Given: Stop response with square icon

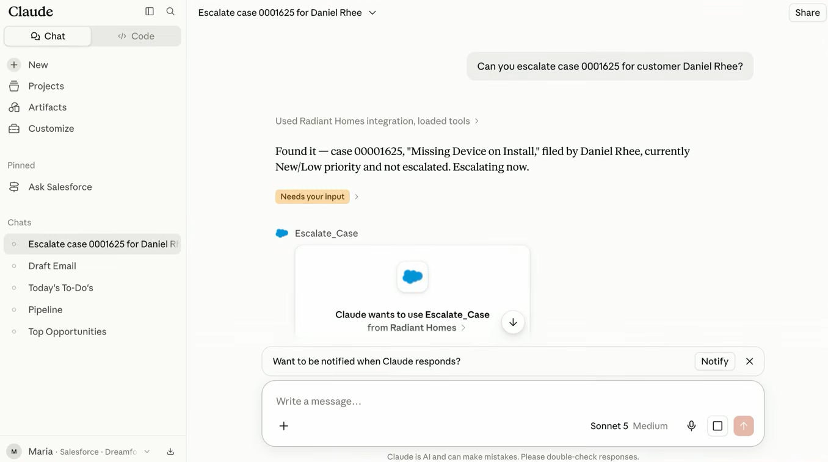Looking at the screenshot, I should point(717,426).
